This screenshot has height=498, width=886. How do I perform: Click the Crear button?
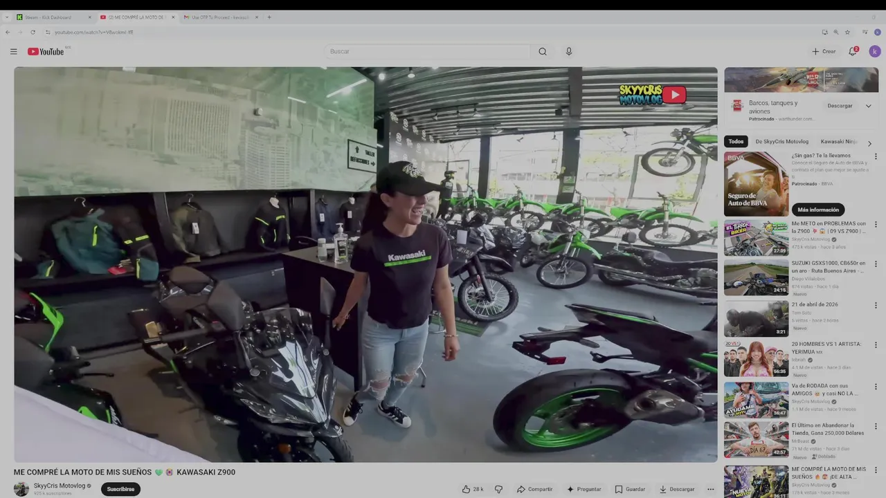(x=824, y=51)
